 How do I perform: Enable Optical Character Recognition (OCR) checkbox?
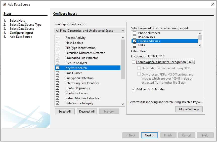(134, 62)
